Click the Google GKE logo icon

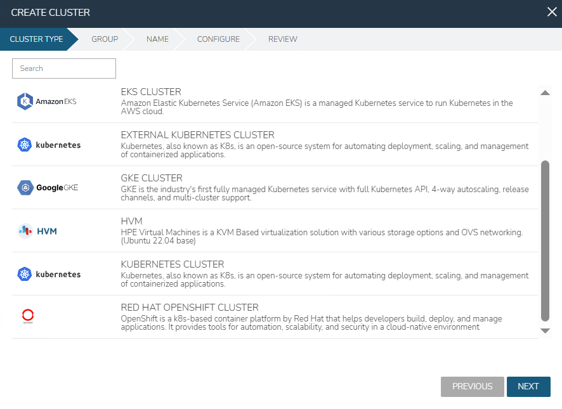[x=48, y=188]
